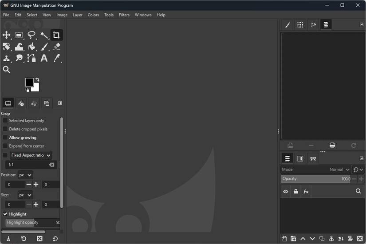The width and height of the screenshot is (366, 244).
Task: Select the Crop tool
Action: pyautogui.click(x=56, y=35)
